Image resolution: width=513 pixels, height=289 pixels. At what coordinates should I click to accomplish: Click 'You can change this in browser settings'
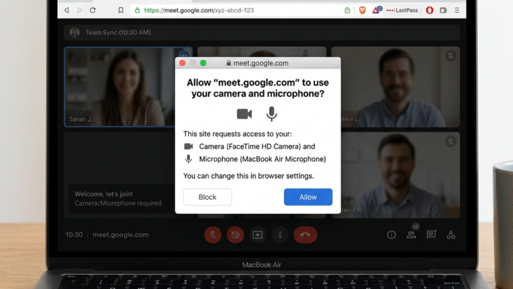click(x=249, y=176)
